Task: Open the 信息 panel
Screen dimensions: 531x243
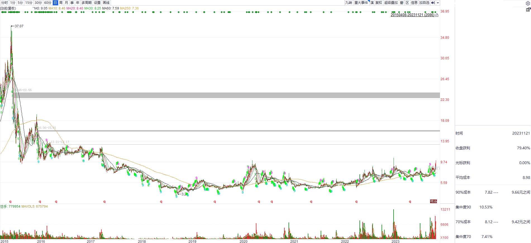Action: click(414, 3)
